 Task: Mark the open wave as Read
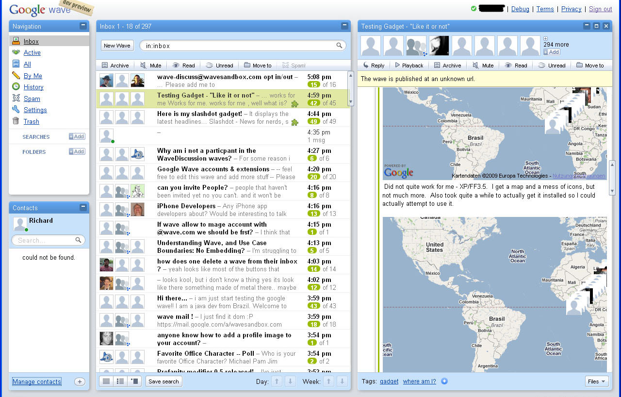point(516,66)
